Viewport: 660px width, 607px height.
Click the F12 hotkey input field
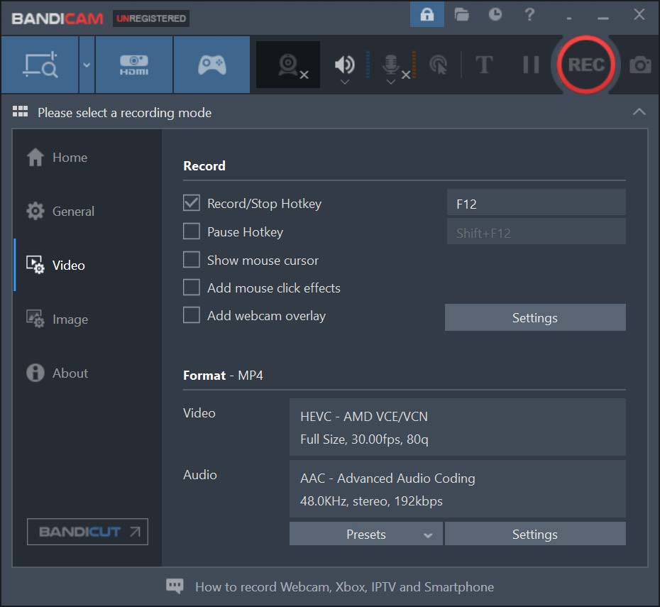tap(536, 204)
